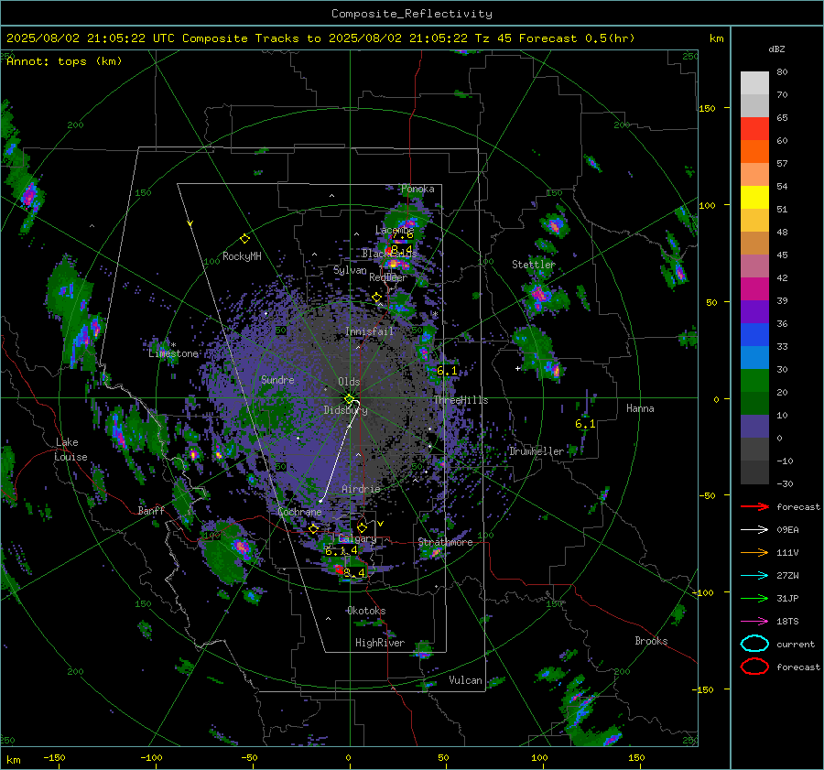Click the Composite_Reflectivity title
The image size is (824, 770).
[411, 14]
